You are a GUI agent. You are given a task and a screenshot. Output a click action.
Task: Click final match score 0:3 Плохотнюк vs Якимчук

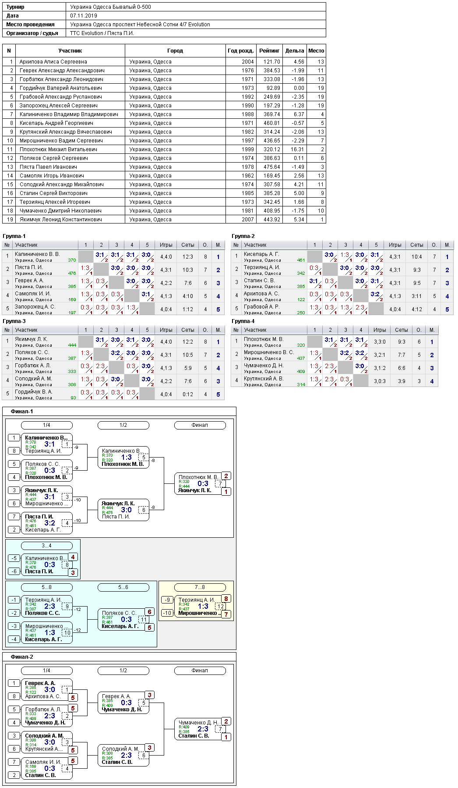[203, 484]
